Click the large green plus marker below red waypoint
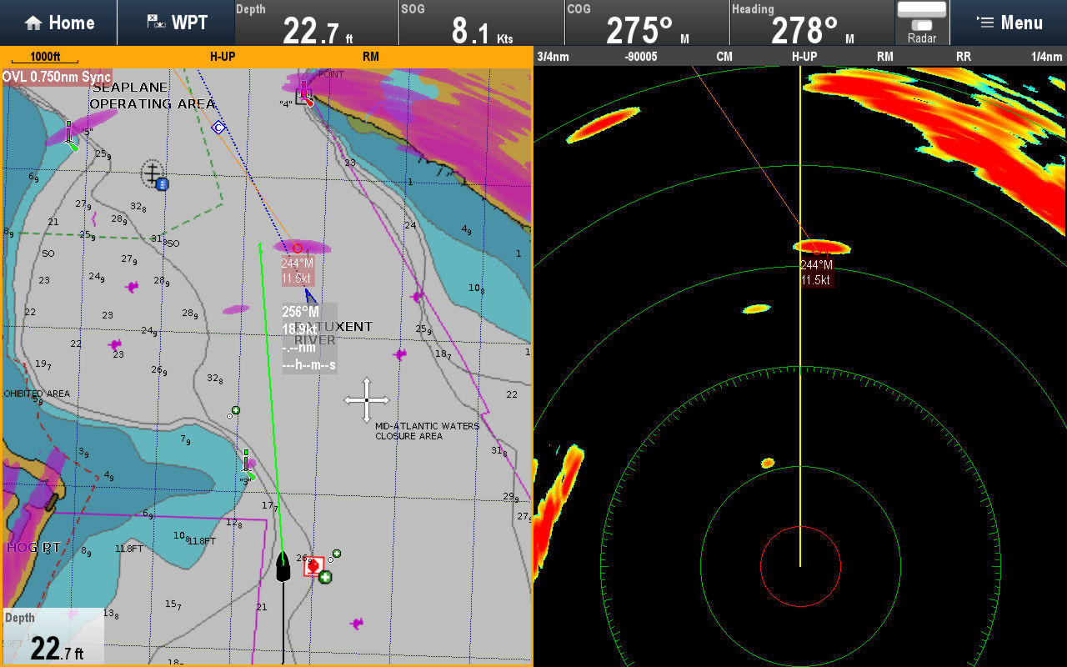This screenshot has width=1067, height=667. point(325,577)
